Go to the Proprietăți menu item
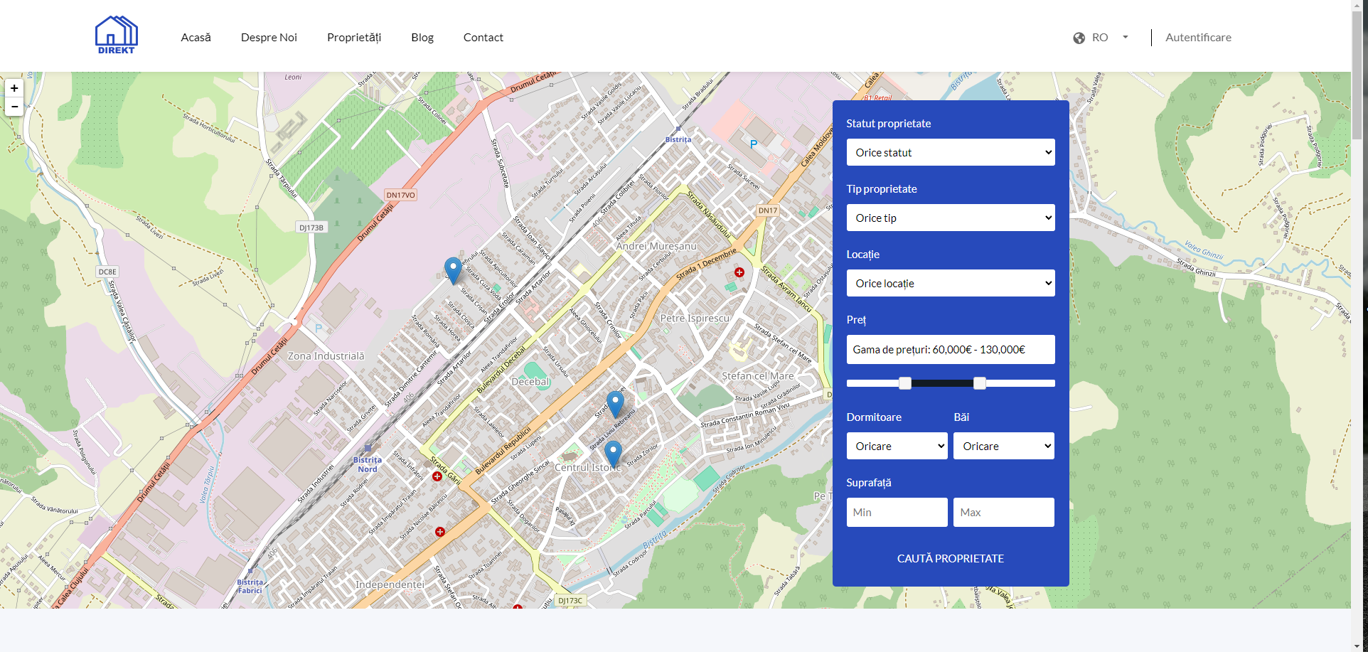Viewport: 1368px width, 652px height. [354, 38]
